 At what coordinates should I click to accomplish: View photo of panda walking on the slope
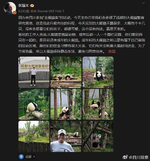pos(98,72)
